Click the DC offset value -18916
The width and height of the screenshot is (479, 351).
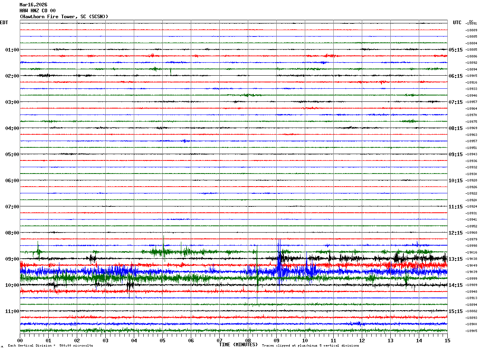pyautogui.click(x=471, y=82)
